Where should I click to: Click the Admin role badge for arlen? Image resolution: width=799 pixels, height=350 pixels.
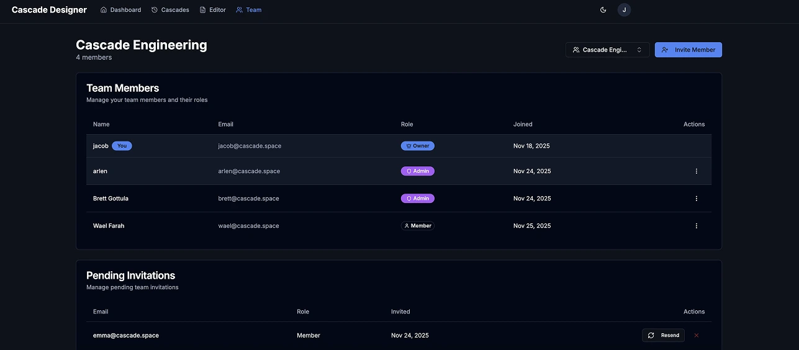click(x=417, y=171)
